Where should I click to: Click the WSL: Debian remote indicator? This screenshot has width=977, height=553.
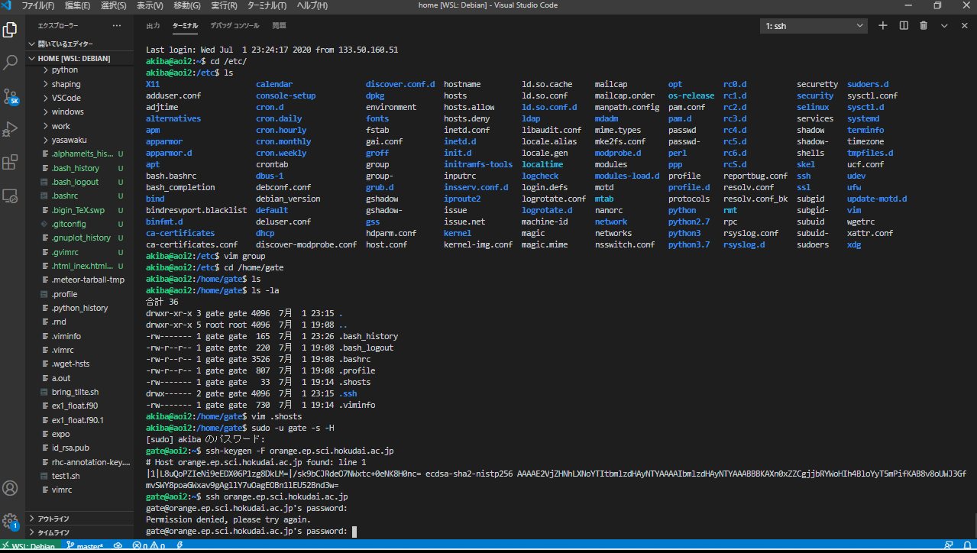(x=29, y=546)
